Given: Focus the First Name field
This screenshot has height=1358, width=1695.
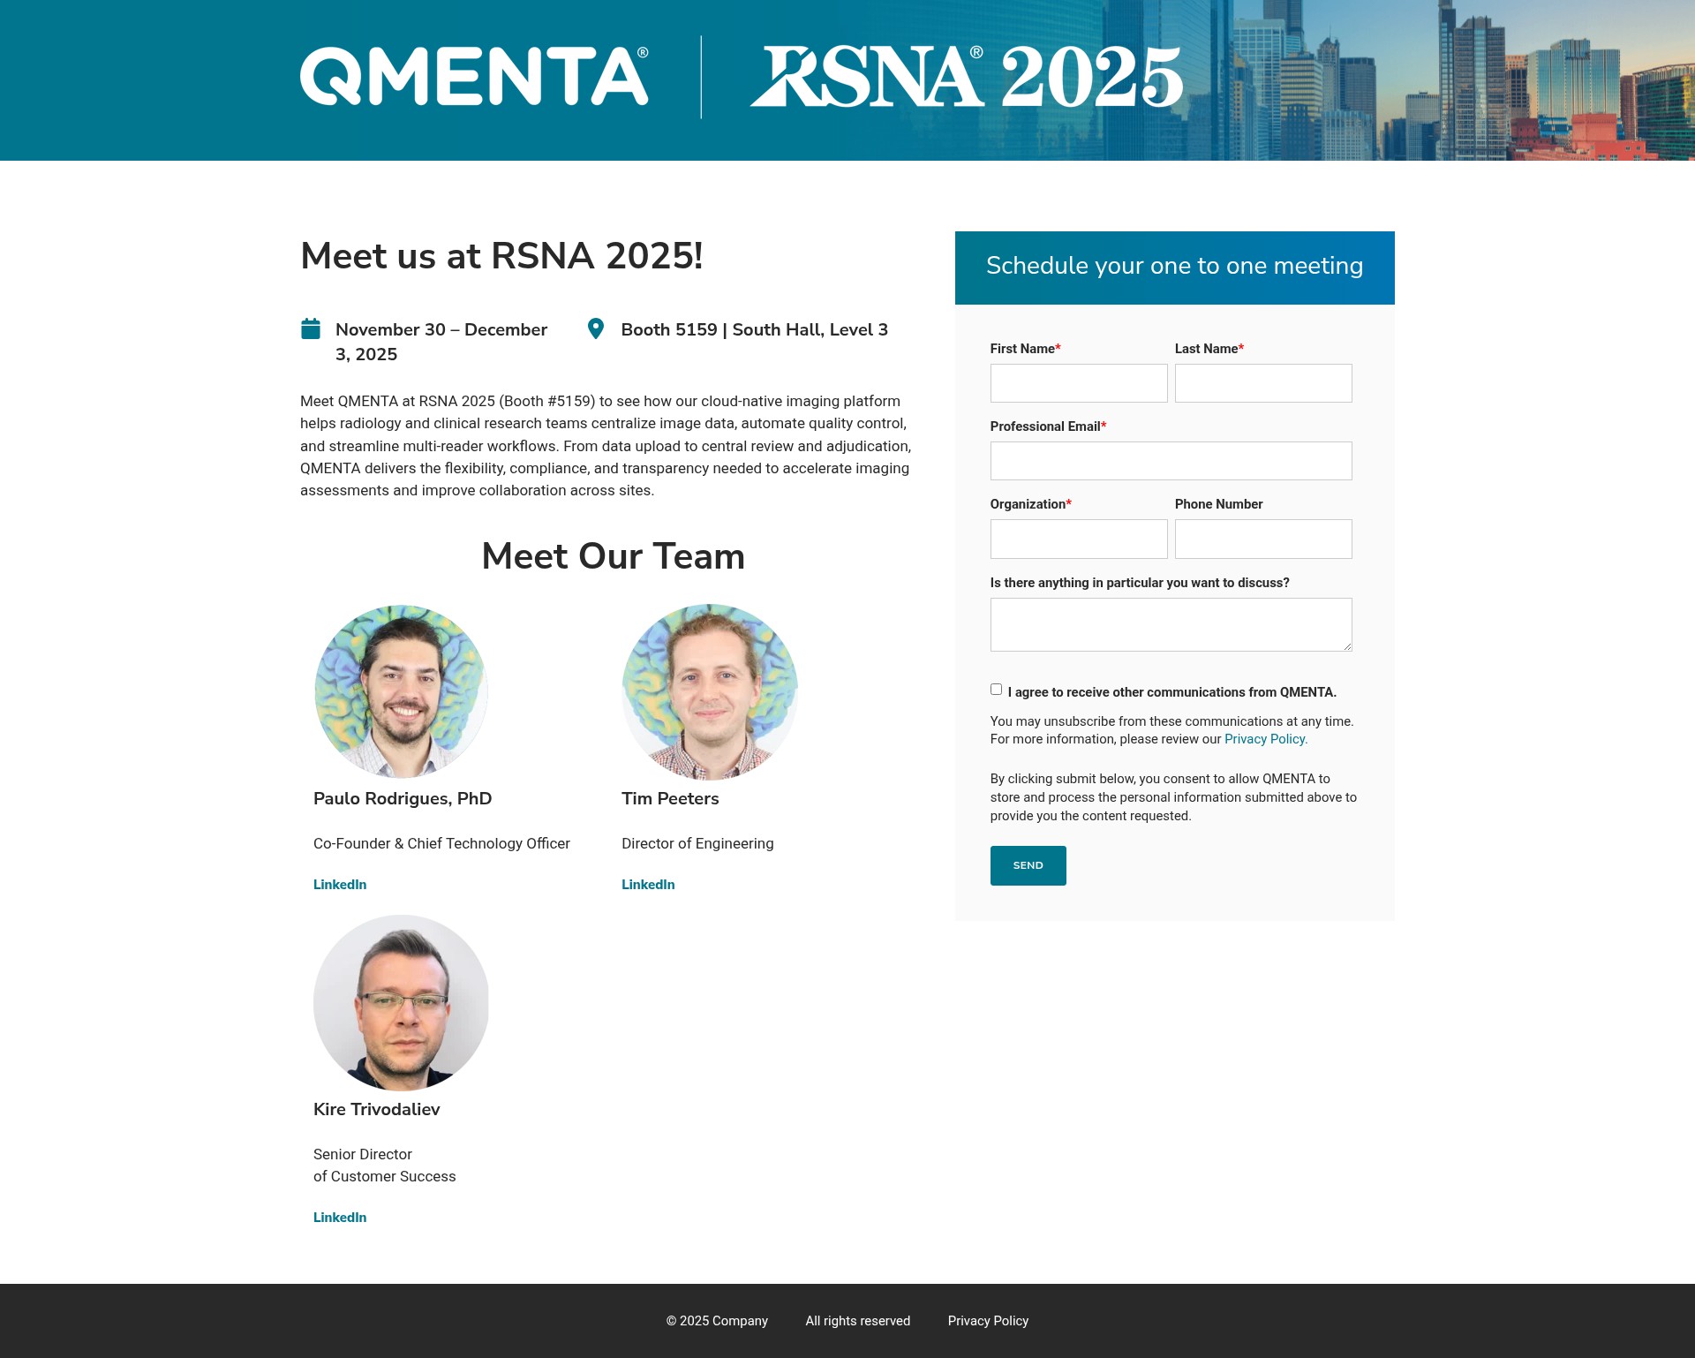Looking at the screenshot, I should (x=1079, y=383).
